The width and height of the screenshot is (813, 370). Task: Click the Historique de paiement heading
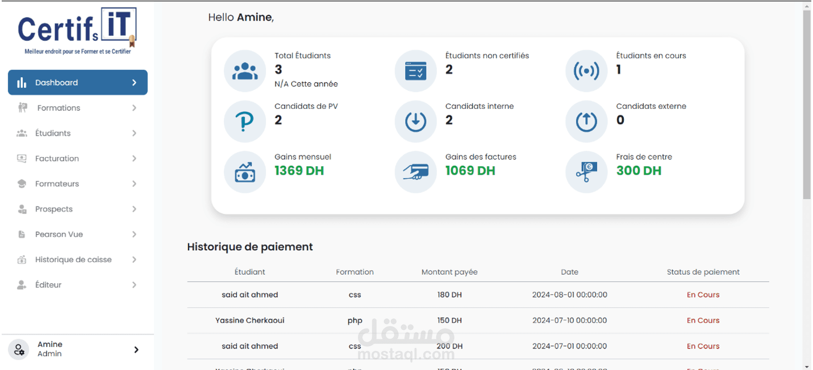point(250,247)
